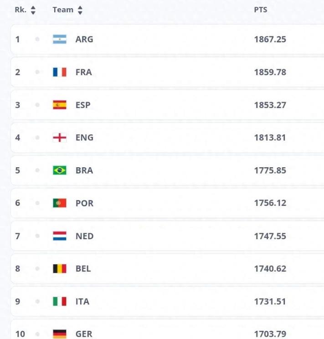Click the grey dot beside rank 4
Viewport: 324px width, 339px height.
point(37,138)
